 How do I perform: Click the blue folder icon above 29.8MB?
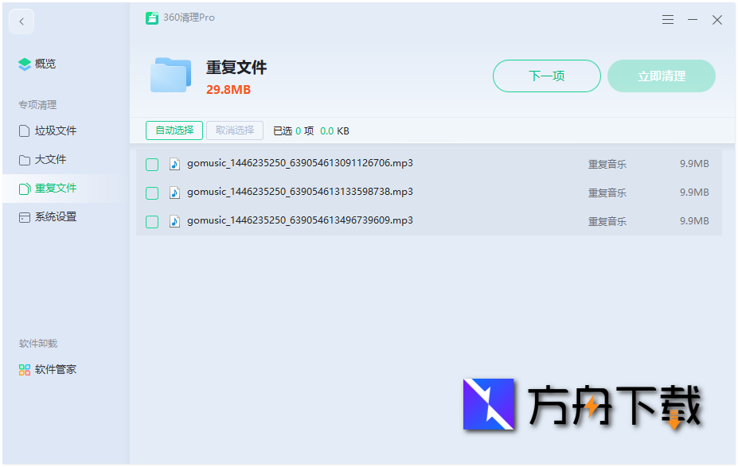[170, 75]
